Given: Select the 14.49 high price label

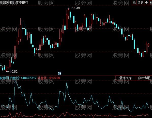Looking at the screenshot, I should pos(76,8).
